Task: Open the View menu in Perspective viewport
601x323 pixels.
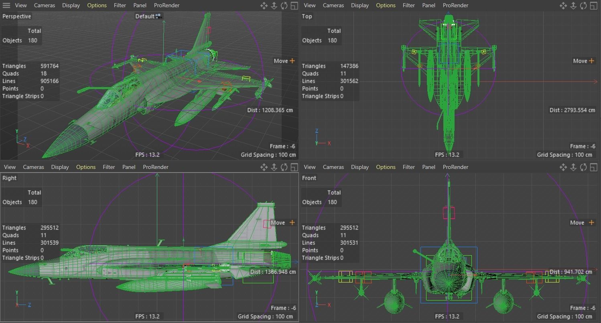Action: coord(21,5)
